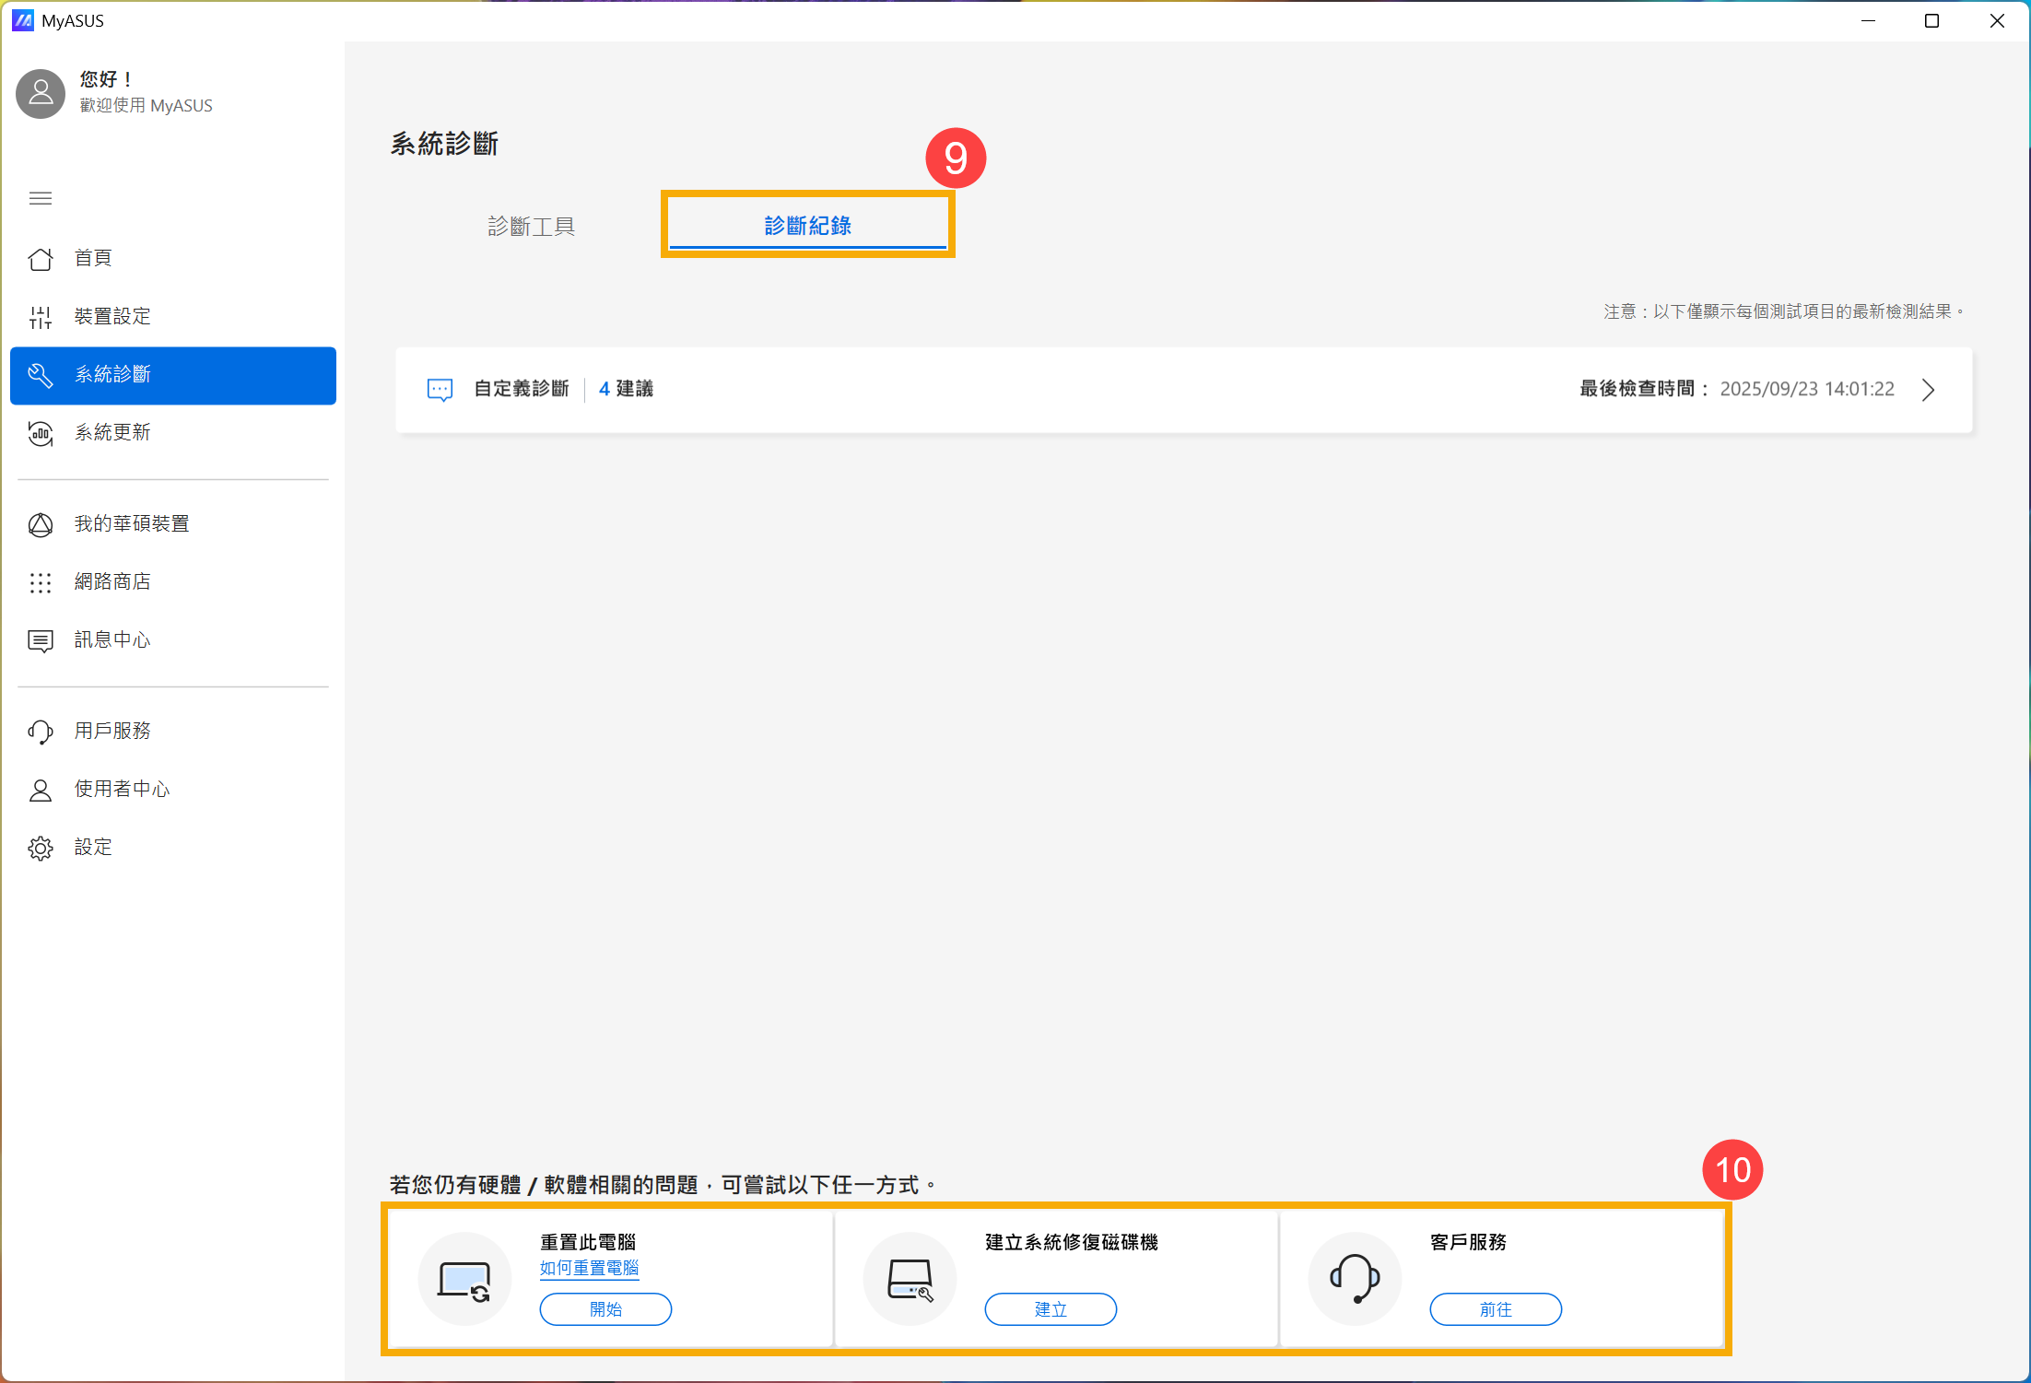
Task: Switch to 診斷紀錄 tab
Action: [807, 226]
